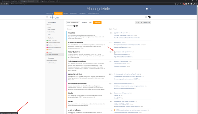Open Tout in the Communauté sidebar
The height and width of the screenshot is (114, 198).
click(x=49, y=25)
